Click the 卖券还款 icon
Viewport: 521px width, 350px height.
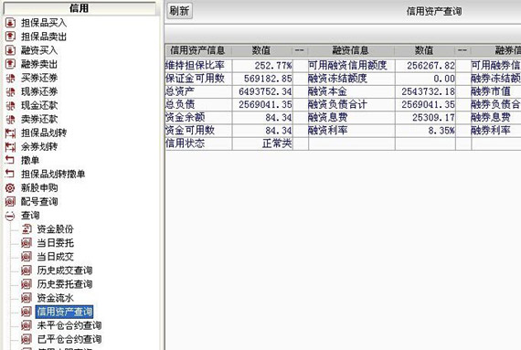click(10, 119)
